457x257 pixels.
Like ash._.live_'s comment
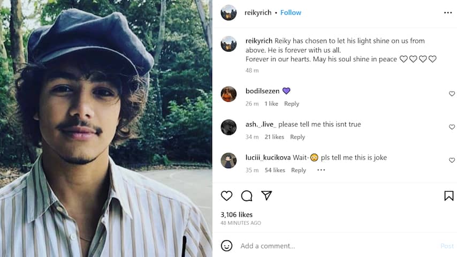pos(452,127)
